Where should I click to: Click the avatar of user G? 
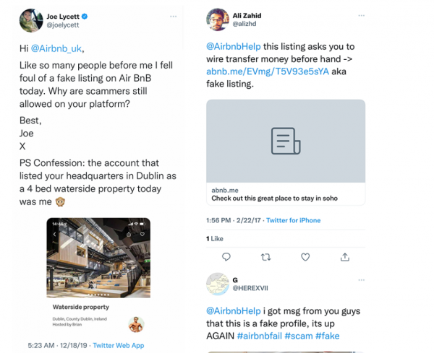(x=219, y=284)
